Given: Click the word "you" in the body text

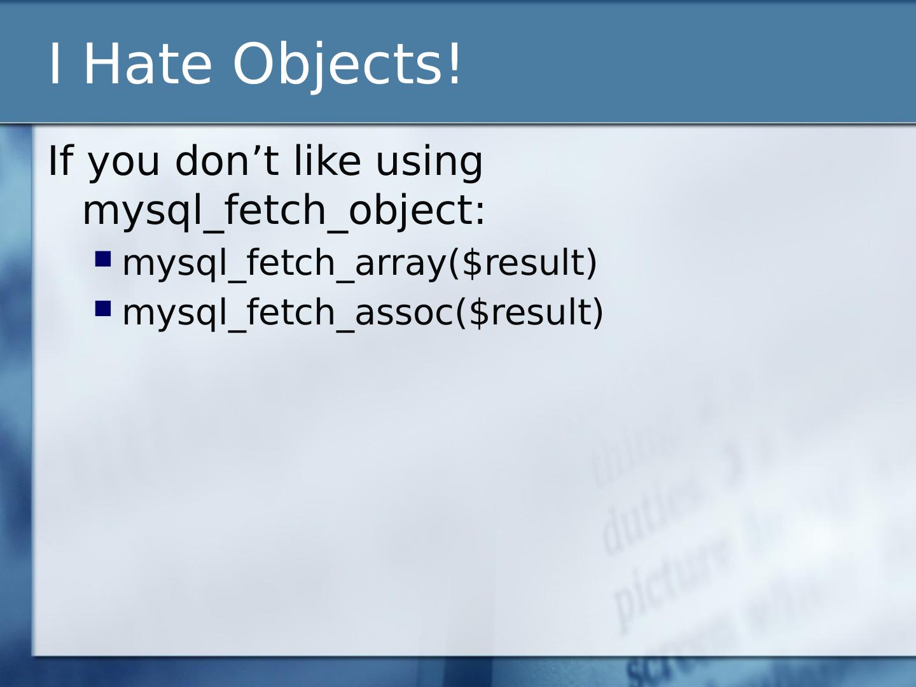Looking at the screenshot, I should click(x=123, y=161).
